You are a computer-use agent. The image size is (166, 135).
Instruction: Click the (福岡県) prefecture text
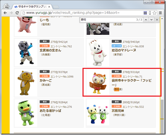46,24
